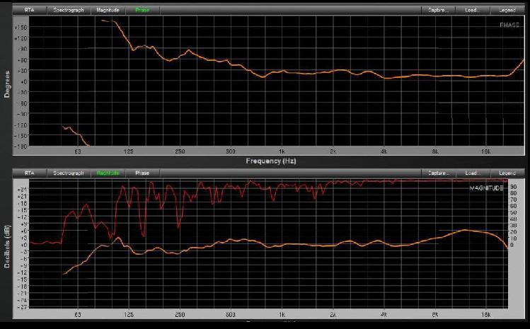Click the active Magnitude tab in the lower panel
530x329 pixels.
tap(108, 173)
